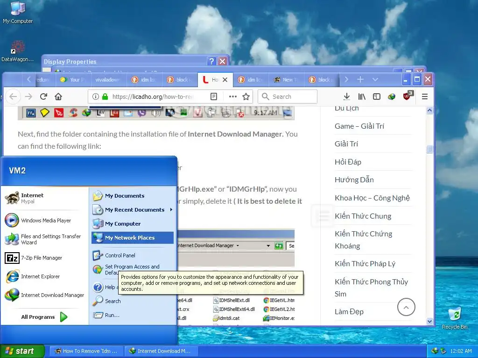Switch to the New T tab
This screenshot has height=358, width=478.
(x=285, y=80)
